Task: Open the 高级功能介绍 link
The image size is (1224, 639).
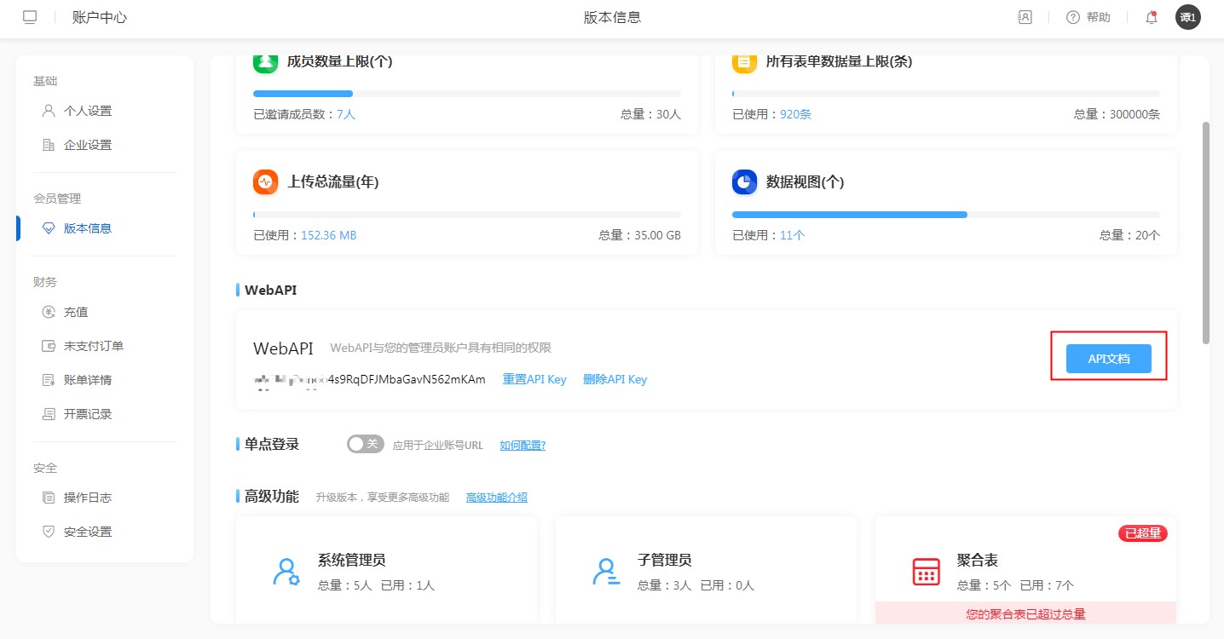Action: click(x=496, y=498)
